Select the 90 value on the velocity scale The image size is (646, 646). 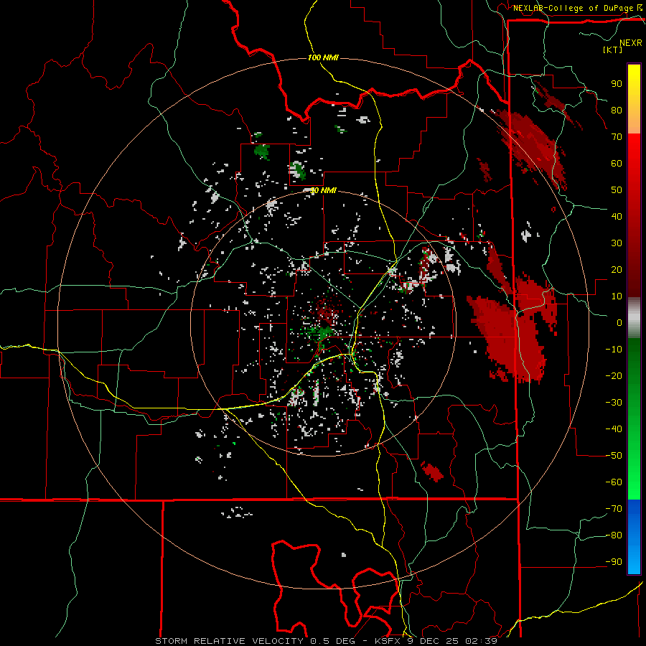tap(617, 84)
